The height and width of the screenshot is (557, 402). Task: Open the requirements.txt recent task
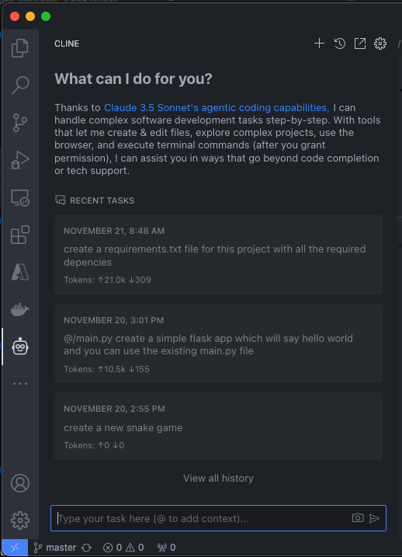point(218,254)
